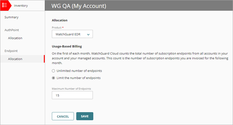Click the Inventory breadcrumb label
The image size is (233, 125).
click(x=21, y=6)
